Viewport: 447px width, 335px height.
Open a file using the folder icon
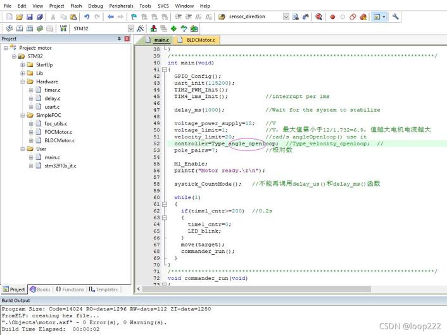coord(19,17)
